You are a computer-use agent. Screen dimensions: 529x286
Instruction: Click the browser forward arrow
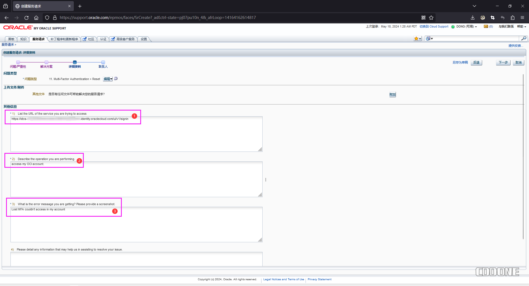tap(17, 18)
